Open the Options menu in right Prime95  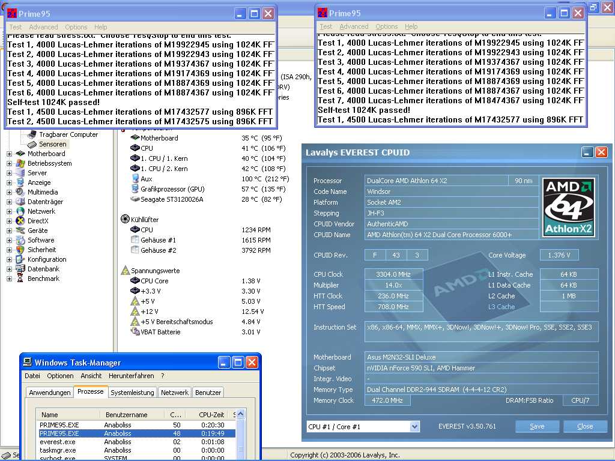tap(386, 26)
